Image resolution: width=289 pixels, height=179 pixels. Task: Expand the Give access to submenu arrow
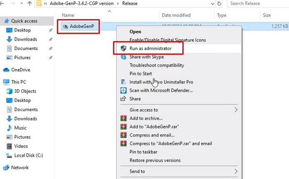[236, 110]
